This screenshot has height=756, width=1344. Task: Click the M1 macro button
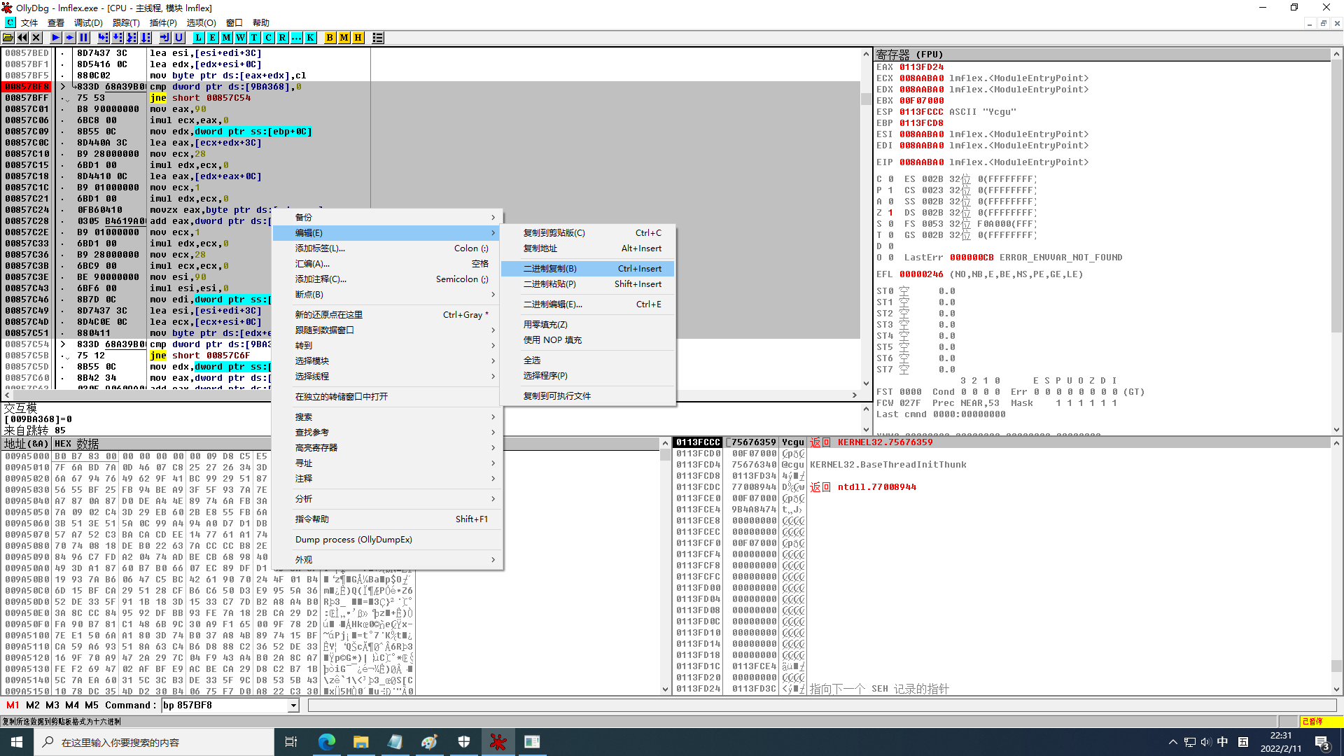click(13, 706)
